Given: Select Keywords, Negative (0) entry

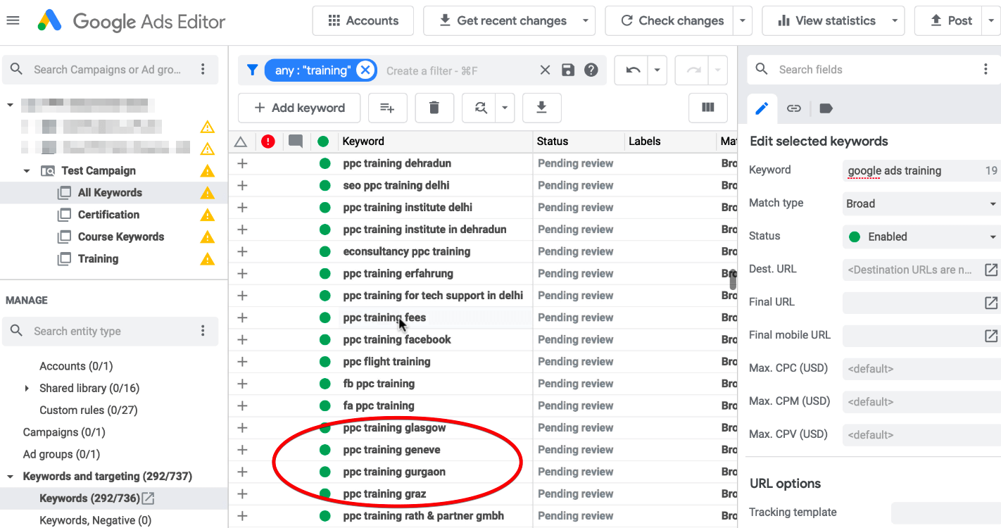Looking at the screenshot, I should 96,520.
